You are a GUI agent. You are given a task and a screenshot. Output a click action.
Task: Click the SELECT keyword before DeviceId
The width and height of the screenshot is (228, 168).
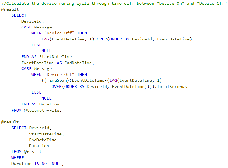[19, 128]
